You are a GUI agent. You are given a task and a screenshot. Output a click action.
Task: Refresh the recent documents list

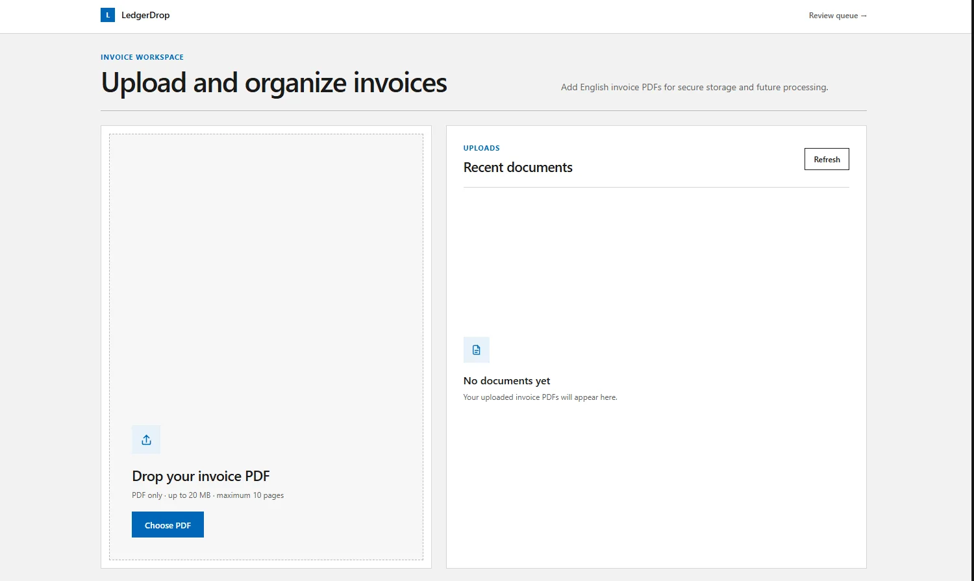click(x=827, y=159)
